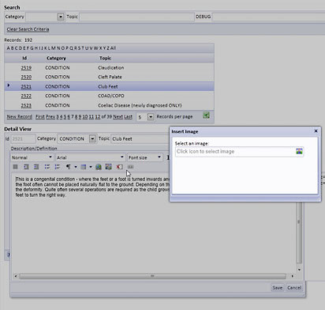The image size is (325, 310).
Task: Click the New Record link
Action: point(20,116)
